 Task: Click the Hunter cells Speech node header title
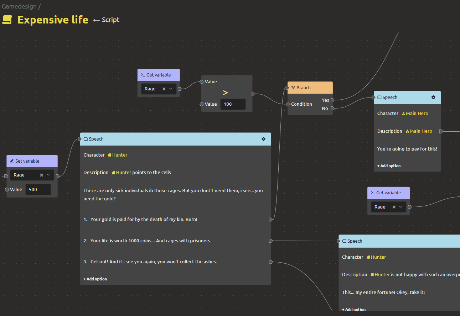click(x=96, y=139)
